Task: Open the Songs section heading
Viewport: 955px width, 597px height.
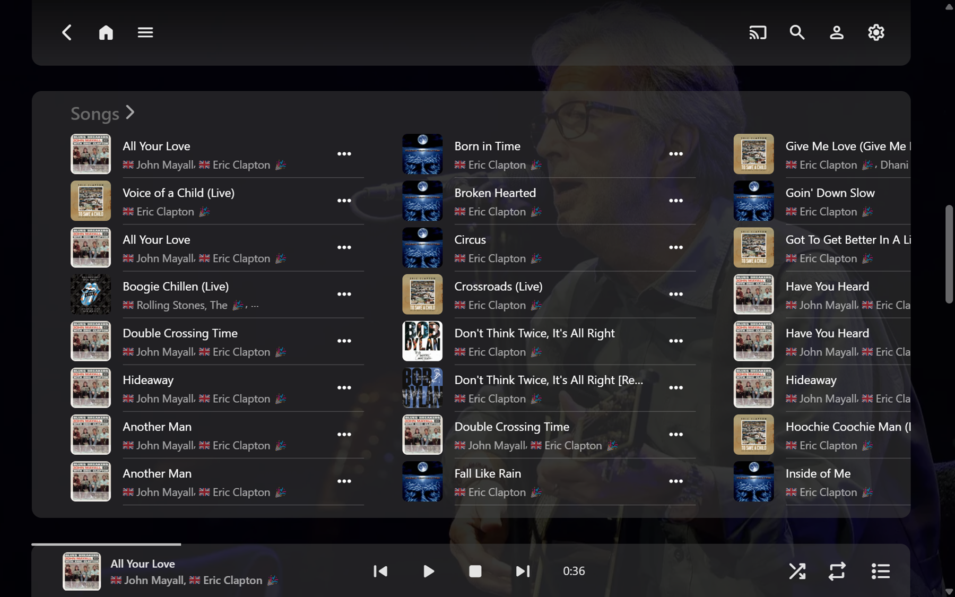Action: [x=95, y=114]
